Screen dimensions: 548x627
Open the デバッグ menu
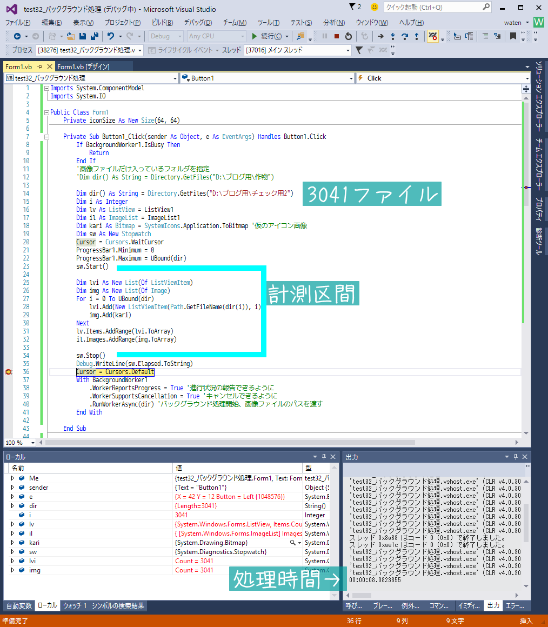(x=196, y=22)
